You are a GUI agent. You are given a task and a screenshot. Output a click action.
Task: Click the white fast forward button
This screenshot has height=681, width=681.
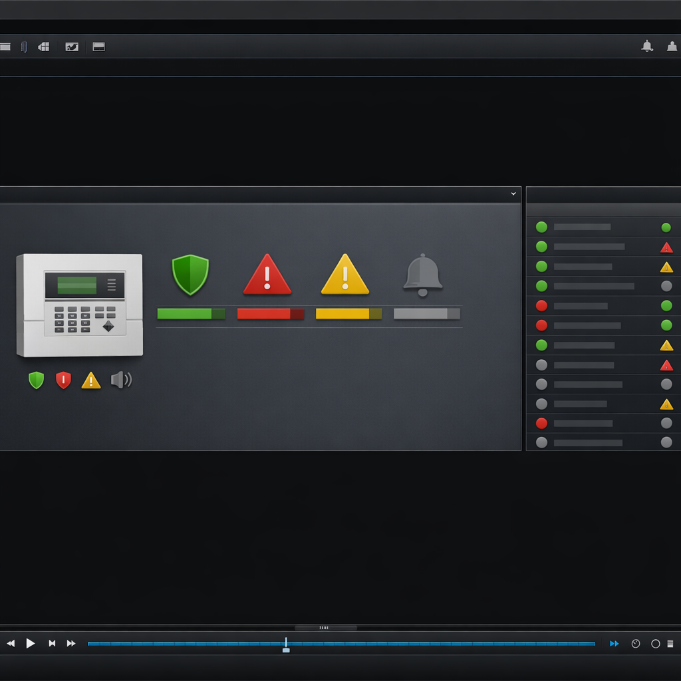pos(71,643)
